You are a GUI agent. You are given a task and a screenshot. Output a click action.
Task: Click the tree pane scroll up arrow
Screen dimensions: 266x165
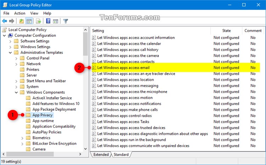[x=85, y=30]
